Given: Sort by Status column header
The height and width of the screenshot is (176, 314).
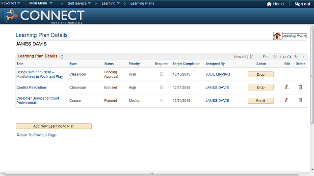Looking at the screenshot, I should (109, 64).
